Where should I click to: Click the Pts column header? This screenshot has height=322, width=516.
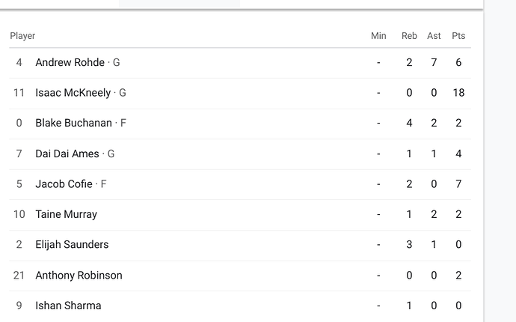pyautogui.click(x=458, y=36)
